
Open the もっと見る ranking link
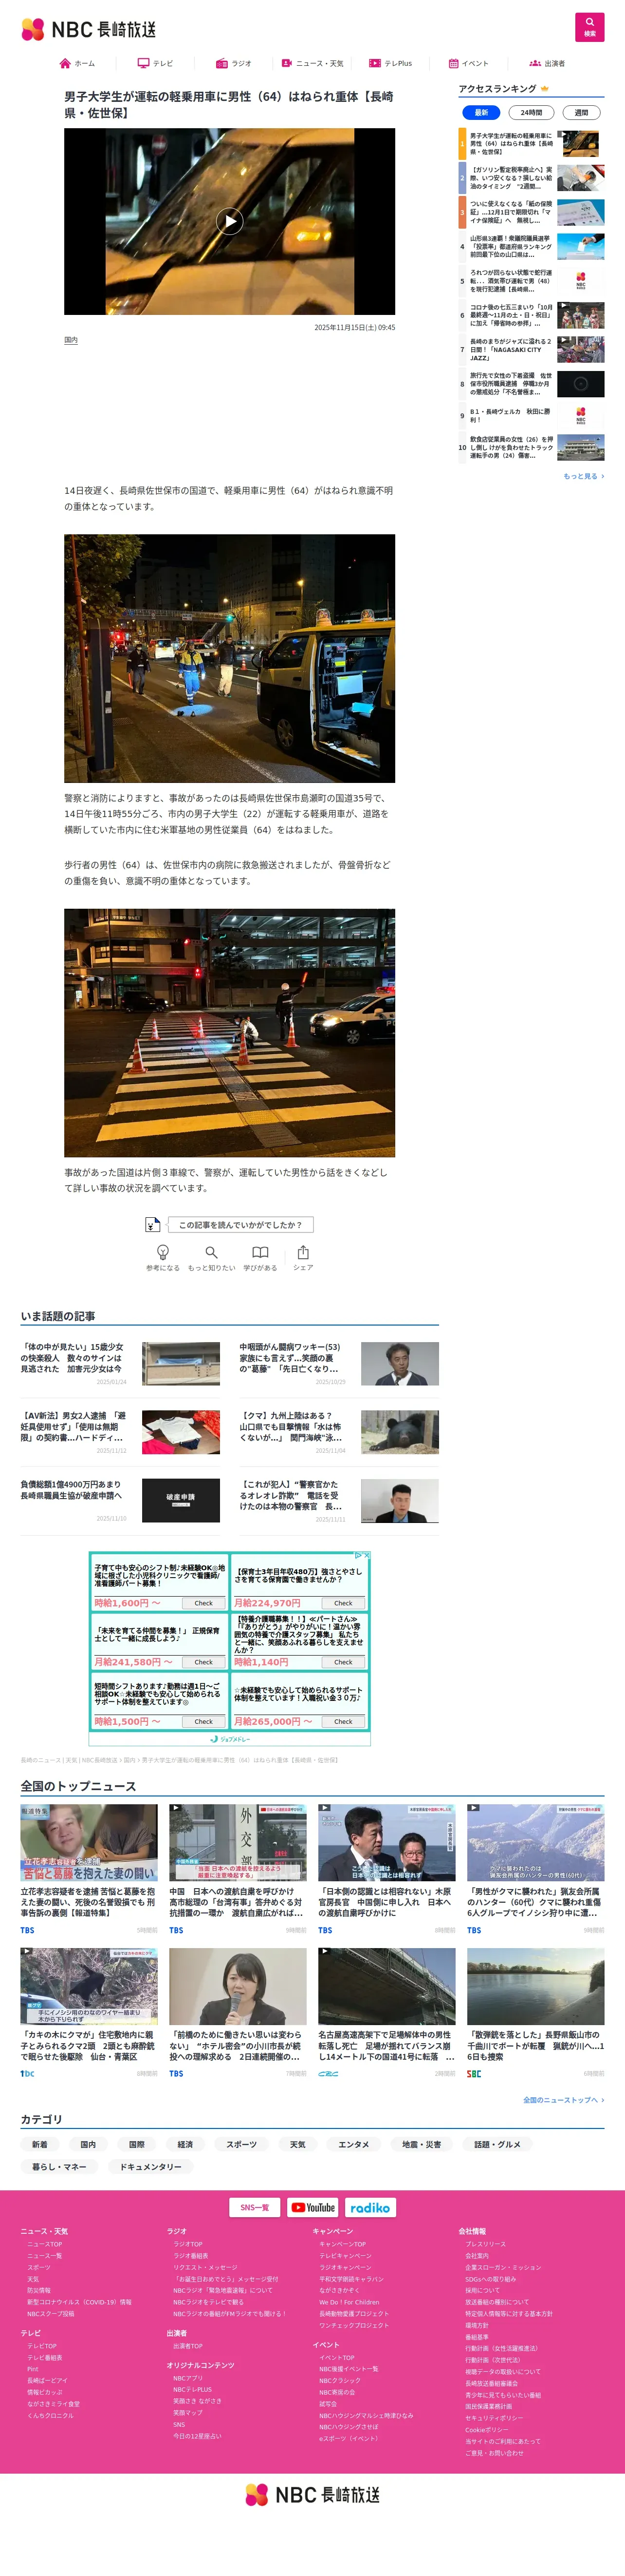tap(583, 476)
